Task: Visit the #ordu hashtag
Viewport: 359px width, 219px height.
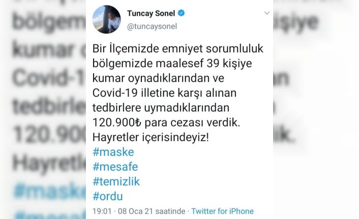Action: pos(108,196)
